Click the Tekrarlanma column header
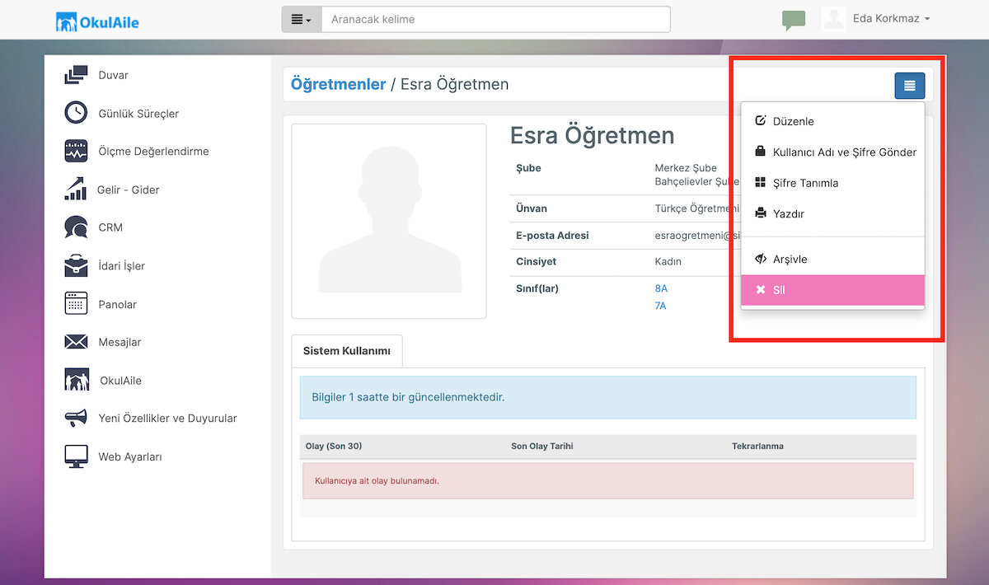This screenshot has height=585, width=989. pos(757,446)
